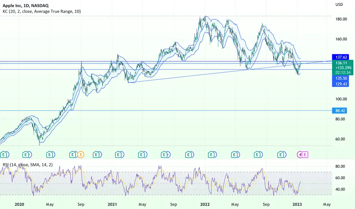Click the 129.43 price label
The width and height of the screenshot is (355, 209).
(x=341, y=84)
